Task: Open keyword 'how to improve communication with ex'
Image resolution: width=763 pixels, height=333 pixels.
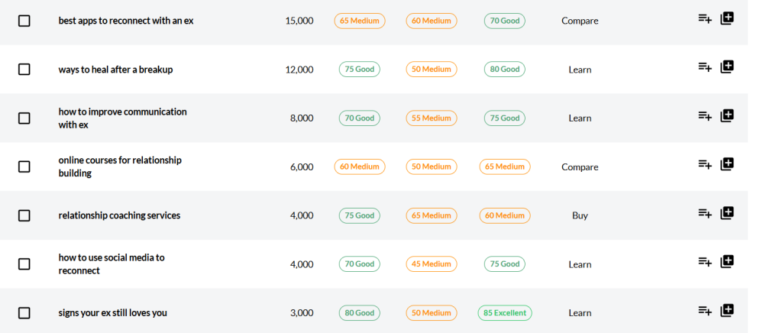Action: point(122,118)
